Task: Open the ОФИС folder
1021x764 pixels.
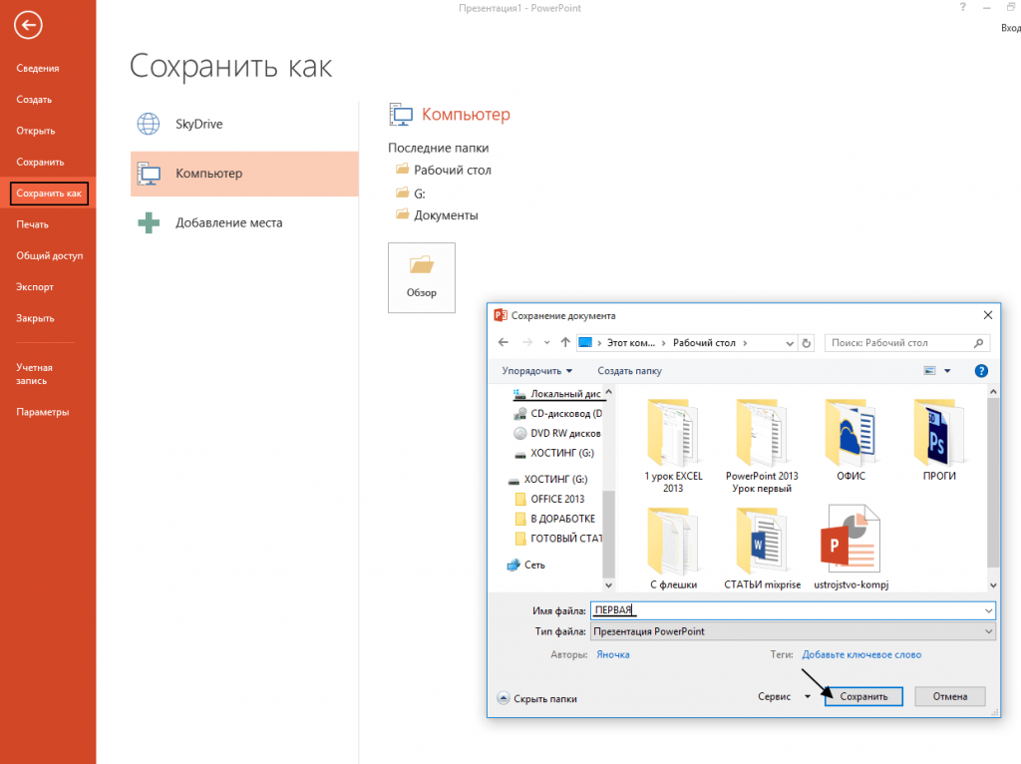Action: pyautogui.click(x=851, y=441)
